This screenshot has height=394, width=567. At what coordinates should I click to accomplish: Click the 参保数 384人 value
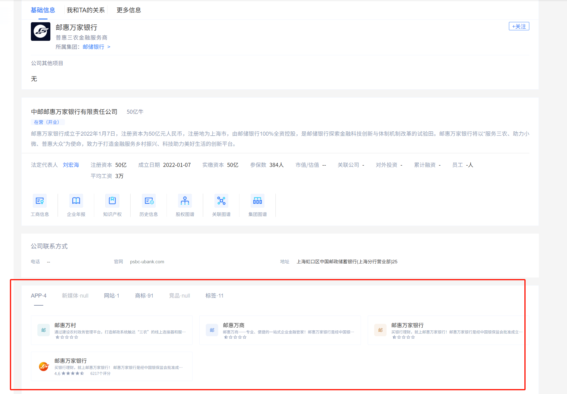[x=277, y=165]
